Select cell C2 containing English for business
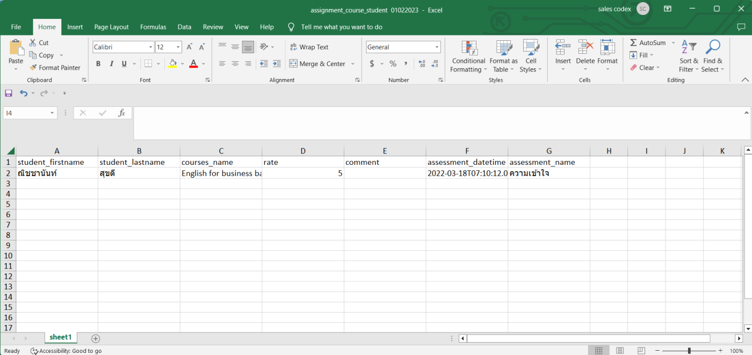This screenshot has height=355, width=752. click(221, 173)
